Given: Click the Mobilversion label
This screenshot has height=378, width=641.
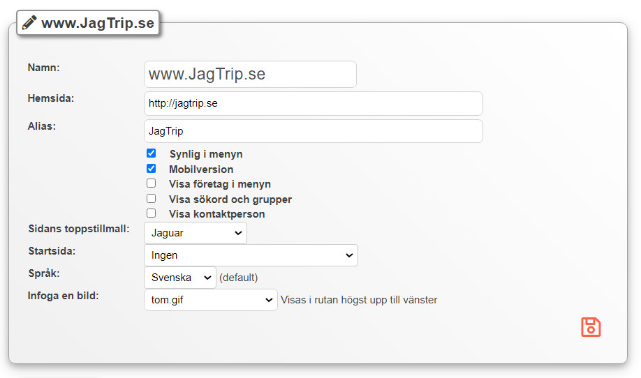Looking at the screenshot, I should pyautogui.click(x=201, y=169).
